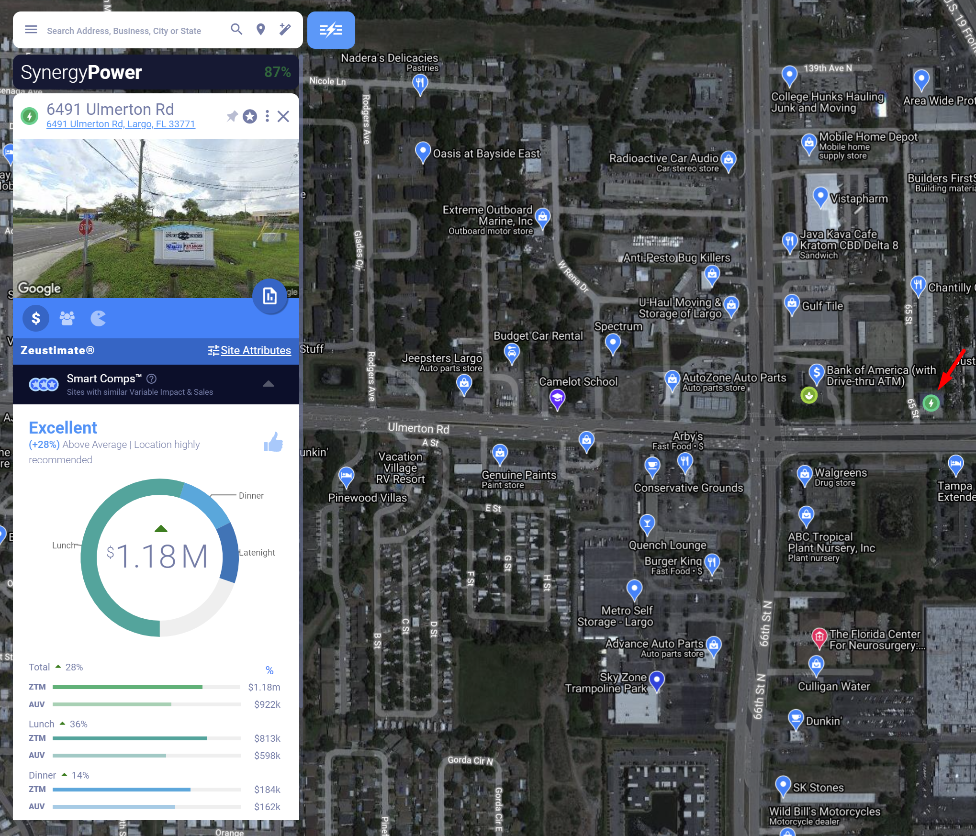Favorite the site with the star icon
This screenshot has height=836, width=976.
click(250, 116)
